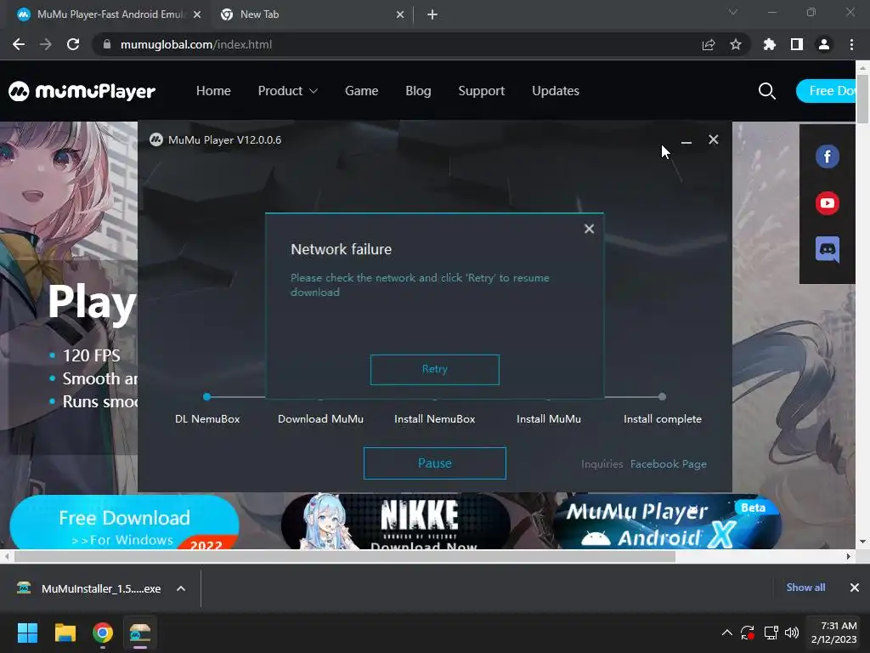Open the YouTube social icon
Viewport: 870px width, 653px height.
pos(828,203)
